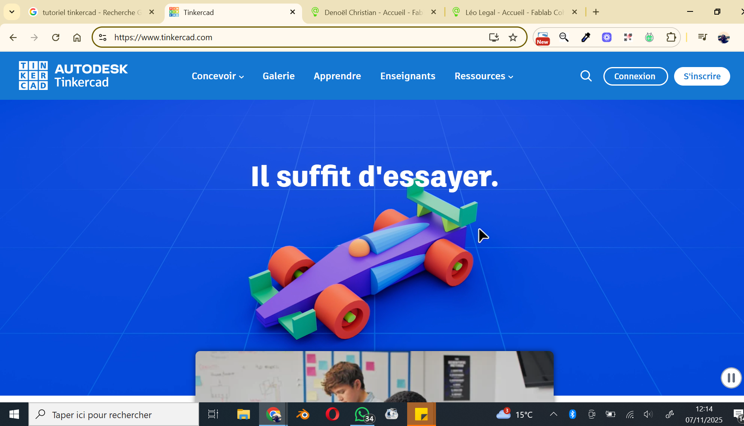Click the eyedropper color picker extension
Screen dimensions: 744x426
click(585, 37)
